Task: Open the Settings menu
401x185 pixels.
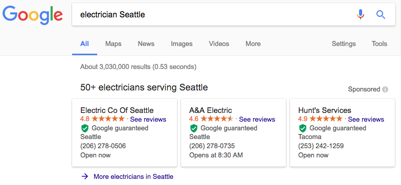Action: click(344, 44)
